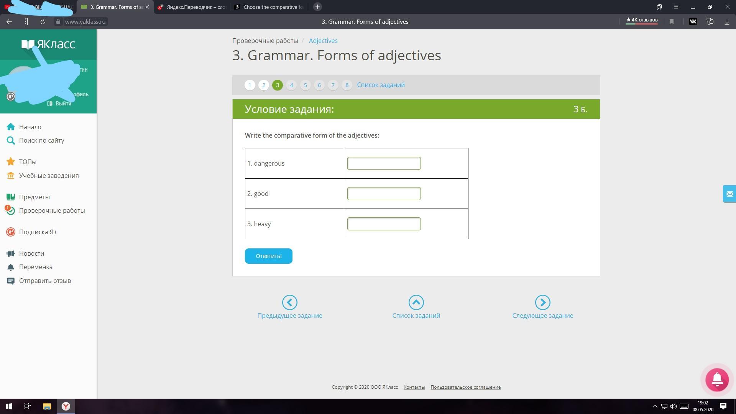Viewport: 736px width, 414px height.
Task: Open the downloads arrow icon
Action: [x=727, y=22]
